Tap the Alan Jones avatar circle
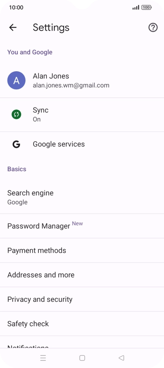This screenshot has height=368, width=164. 16,81
